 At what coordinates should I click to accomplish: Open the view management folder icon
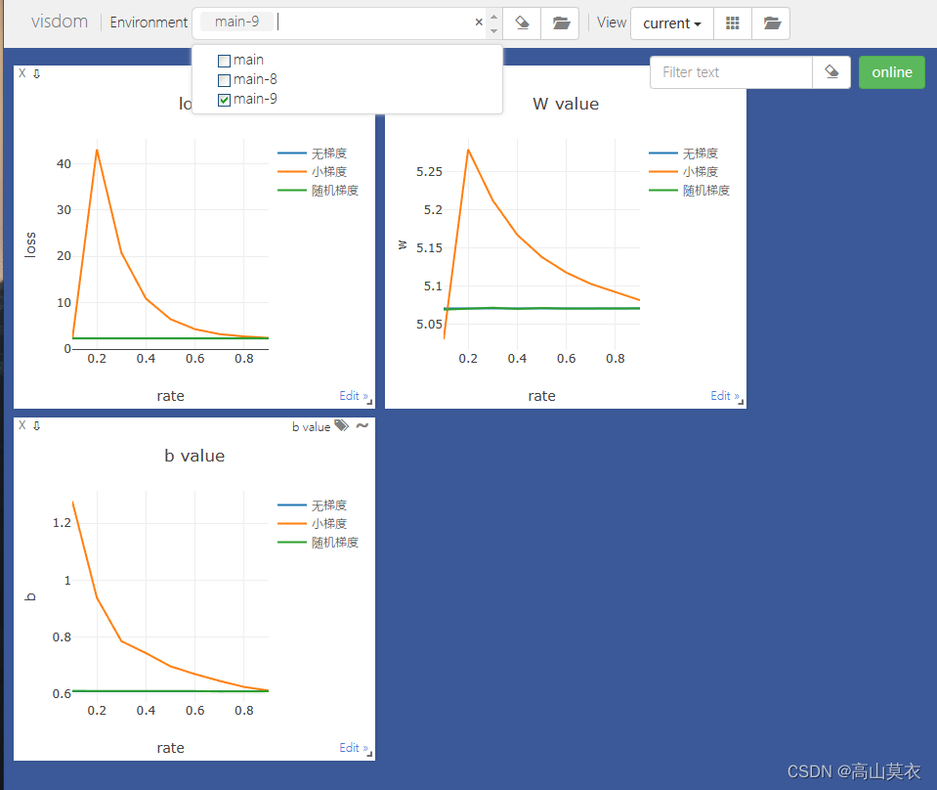click(x=772, y=23)
